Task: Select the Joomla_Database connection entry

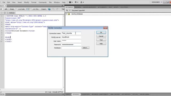Action: pyautogui.click(x=77, y=14)
